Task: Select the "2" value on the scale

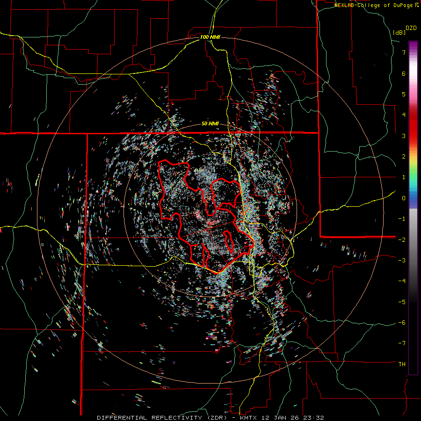Action: click(404, 157)
